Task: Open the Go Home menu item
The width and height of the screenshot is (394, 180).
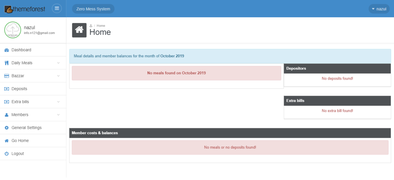Action: pos(20,141)
